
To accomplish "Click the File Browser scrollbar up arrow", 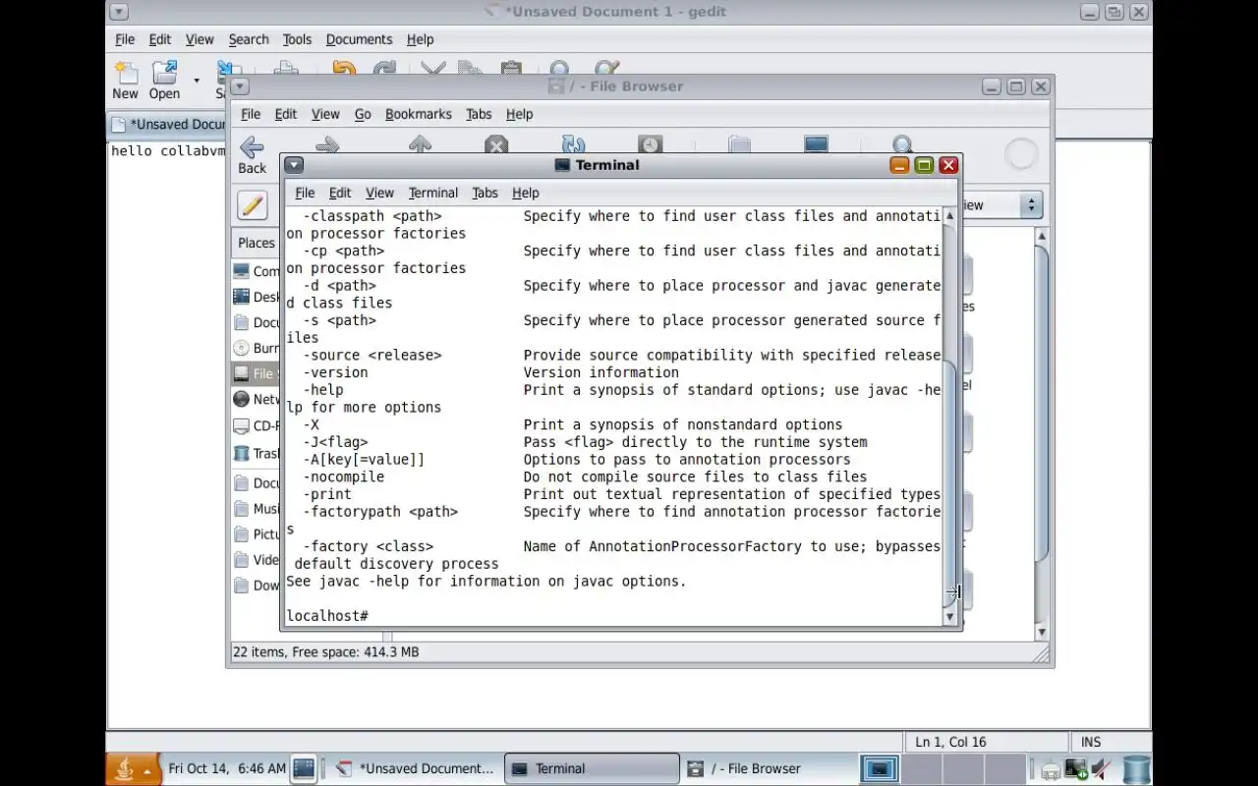I will [x=1042, y=237].
